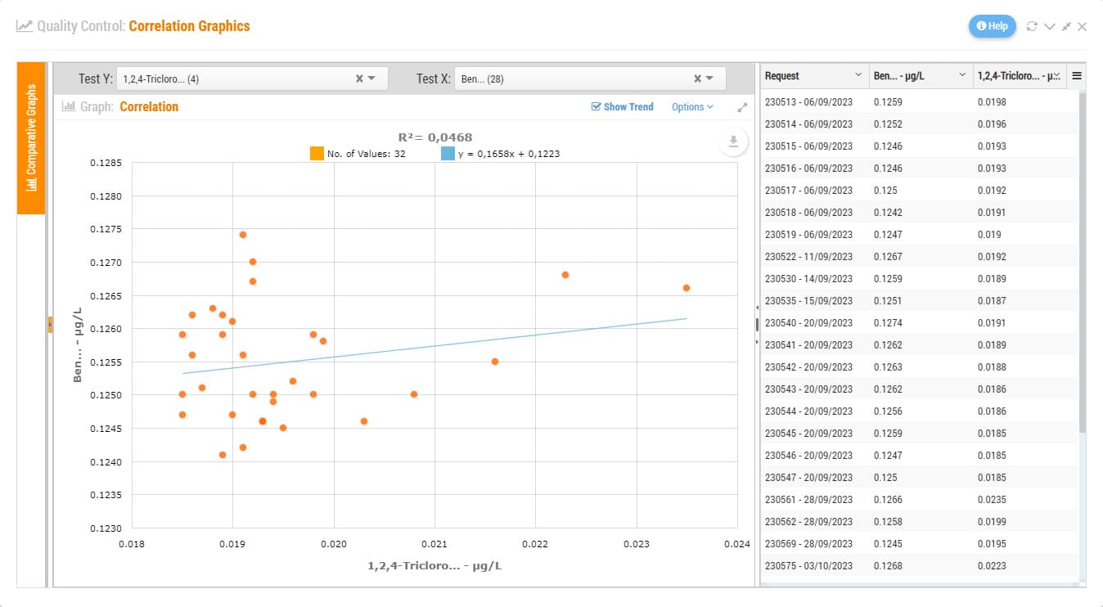Close the Correlation Graphics panel
Viewport: 1103px width, 607px height.
tap(1082, 26)
